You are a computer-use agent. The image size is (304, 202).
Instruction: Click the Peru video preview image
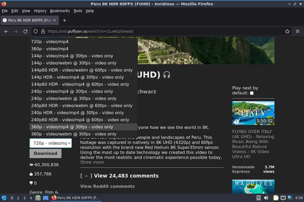(x=206, y=50)
